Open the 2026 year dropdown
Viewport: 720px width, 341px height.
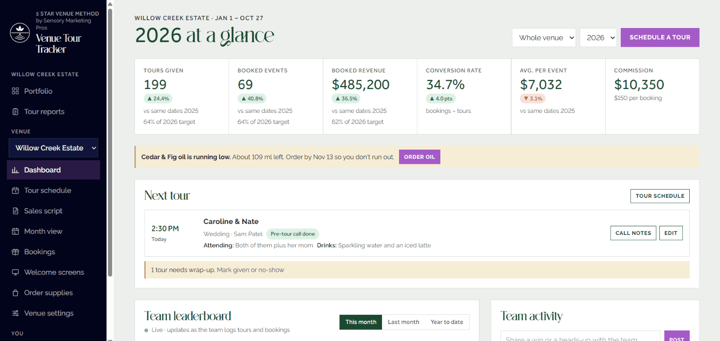(598, 38)
